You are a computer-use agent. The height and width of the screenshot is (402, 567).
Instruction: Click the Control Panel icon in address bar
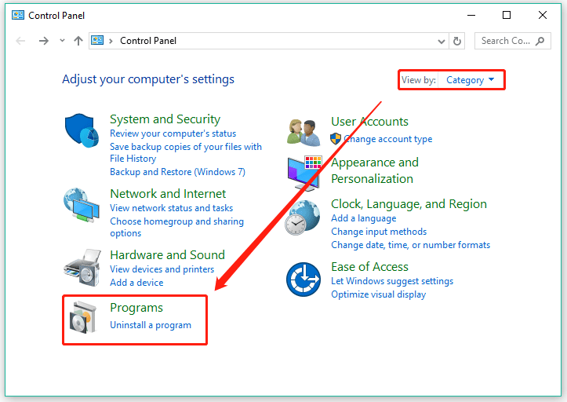point(97,40)
